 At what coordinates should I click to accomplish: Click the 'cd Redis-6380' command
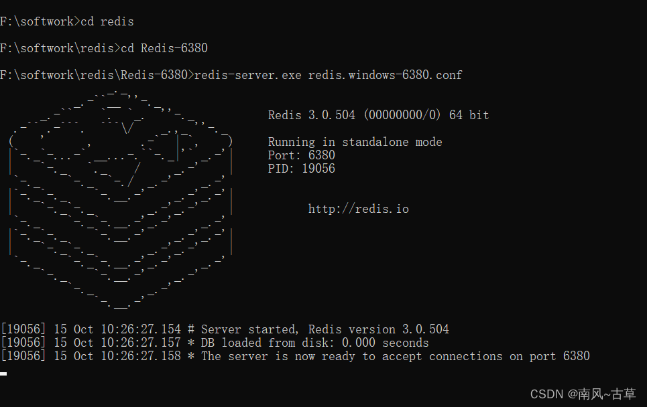point(164,48)
